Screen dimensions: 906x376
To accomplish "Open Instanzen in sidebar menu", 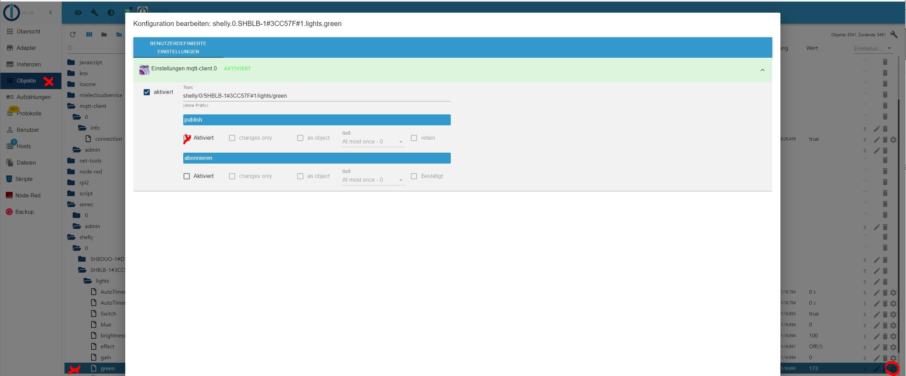I will pos(28,65).
